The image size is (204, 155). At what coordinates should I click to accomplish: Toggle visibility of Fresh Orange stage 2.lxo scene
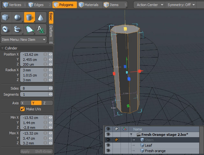pyautogui.click(x=108, y=134)
